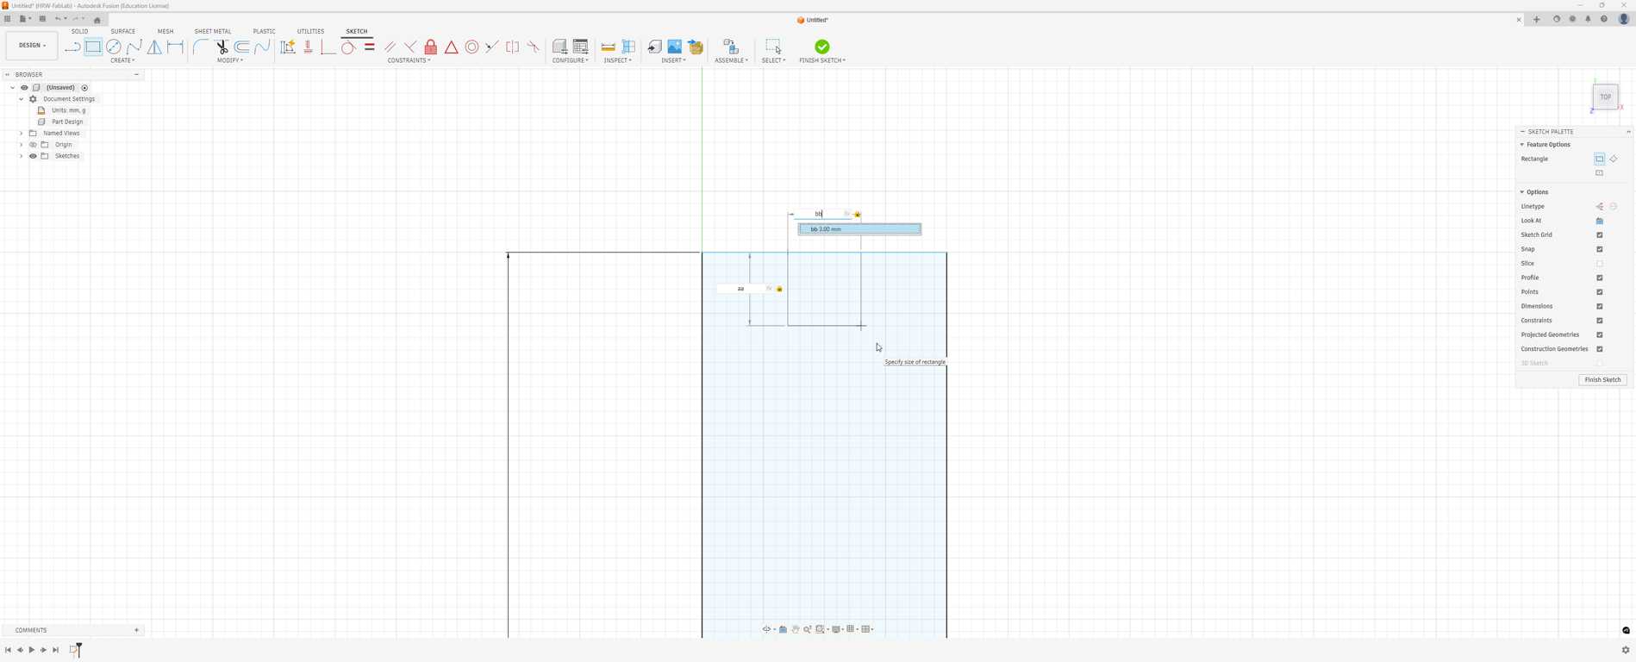Select the 'bb 3.00 mm' parameter suggestion
Screen dimensions: 1636x662
859,229
